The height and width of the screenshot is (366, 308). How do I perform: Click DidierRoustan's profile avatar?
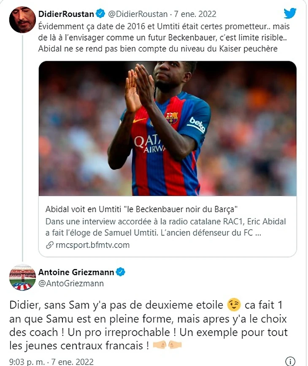click(x=22, y=19)
